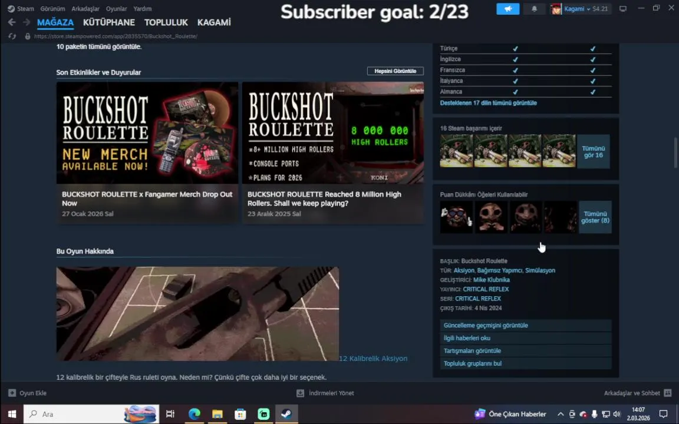Click the page vertical scrollbar thumb

tap(675, 153)
